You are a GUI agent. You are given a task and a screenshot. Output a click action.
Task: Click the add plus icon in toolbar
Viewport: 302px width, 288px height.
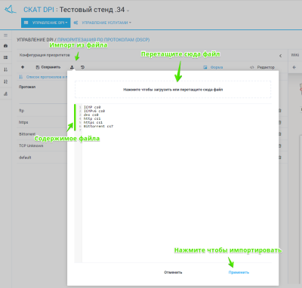coord(23,67)
